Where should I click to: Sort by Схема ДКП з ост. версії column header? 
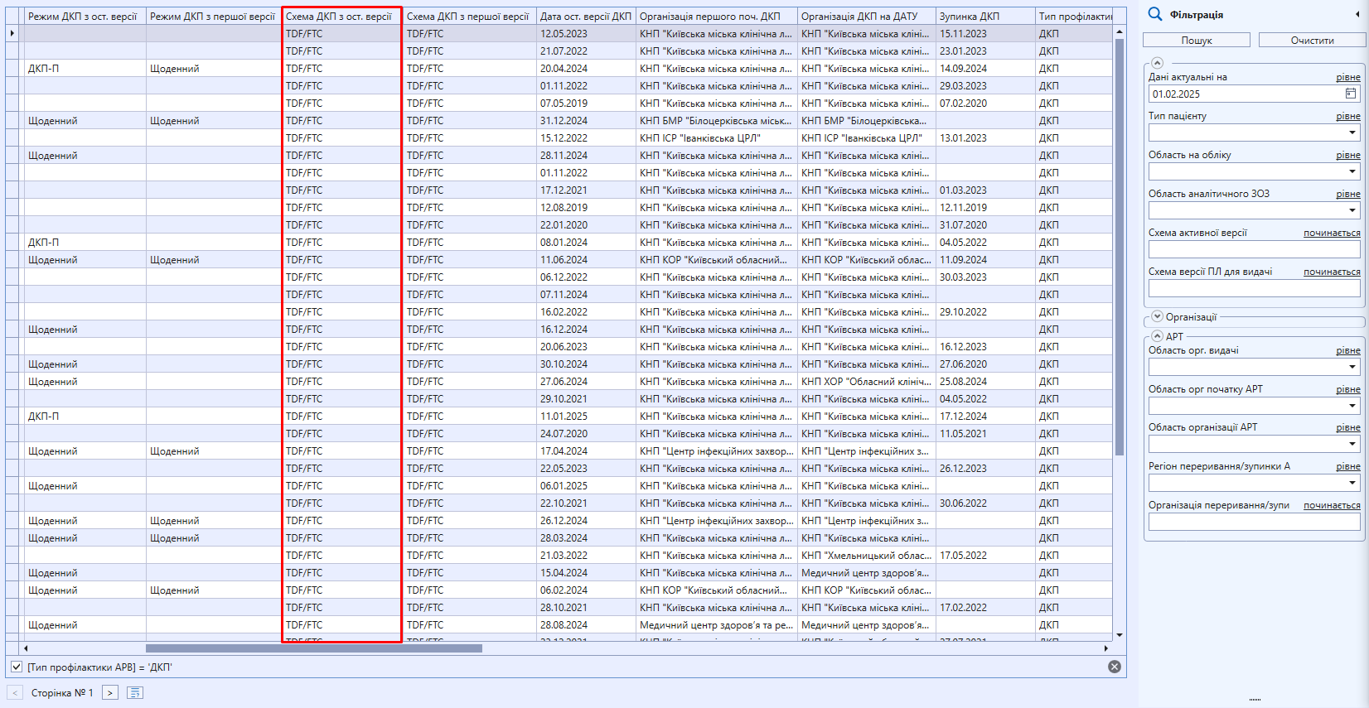341,16
